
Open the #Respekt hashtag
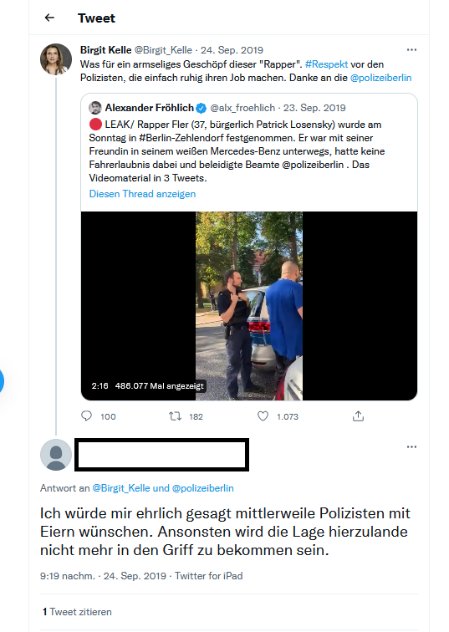(326, 64)
